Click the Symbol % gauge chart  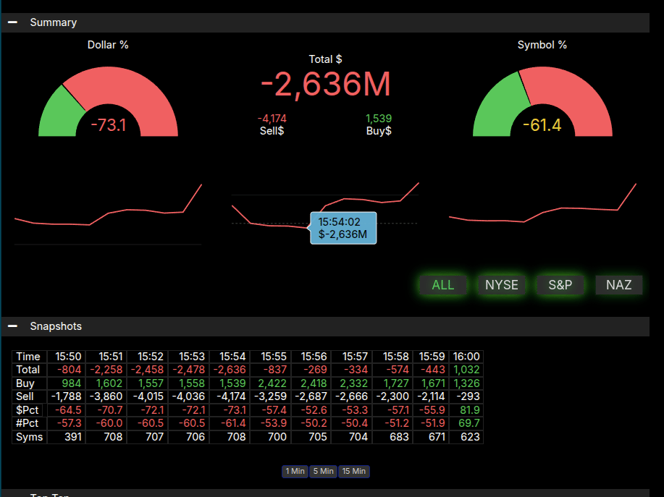(x=542, y=101)
